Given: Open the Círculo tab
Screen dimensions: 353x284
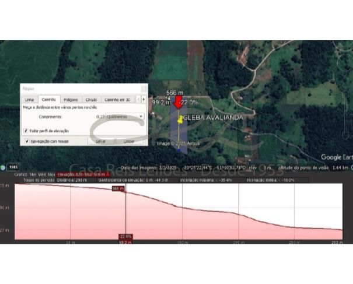Looking at the screenshot, I should [x=91, y=100].
